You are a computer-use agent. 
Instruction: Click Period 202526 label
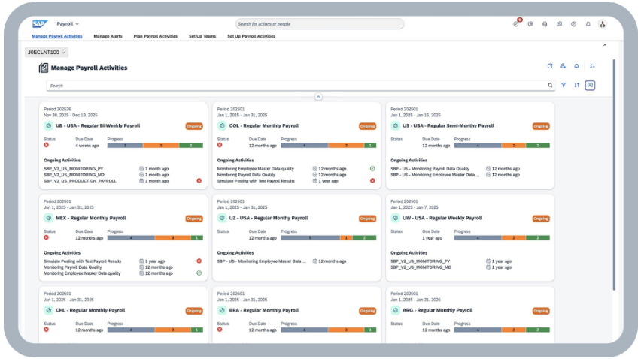click(58, 109)
